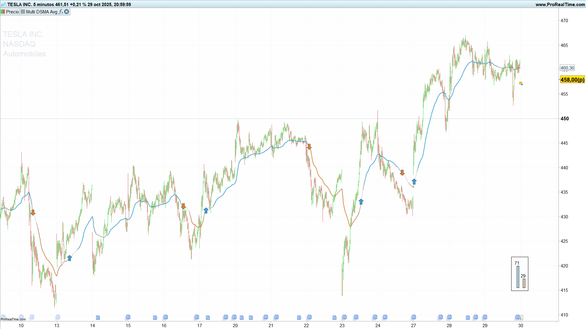
Task: Click the www.ProRealTime.com link top right
Action: click(560, 4)
